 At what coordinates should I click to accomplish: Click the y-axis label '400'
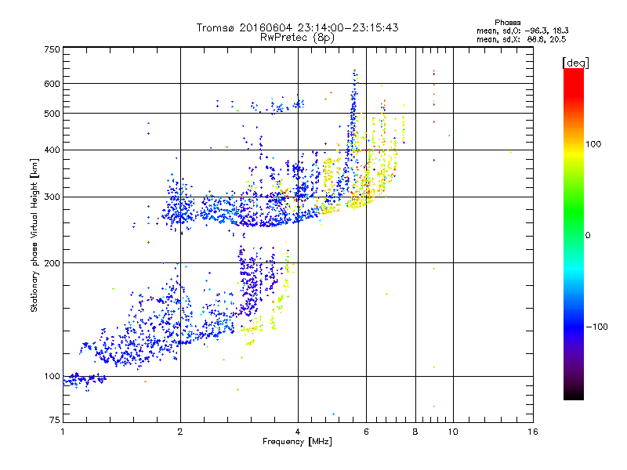[x=52, y=150]
